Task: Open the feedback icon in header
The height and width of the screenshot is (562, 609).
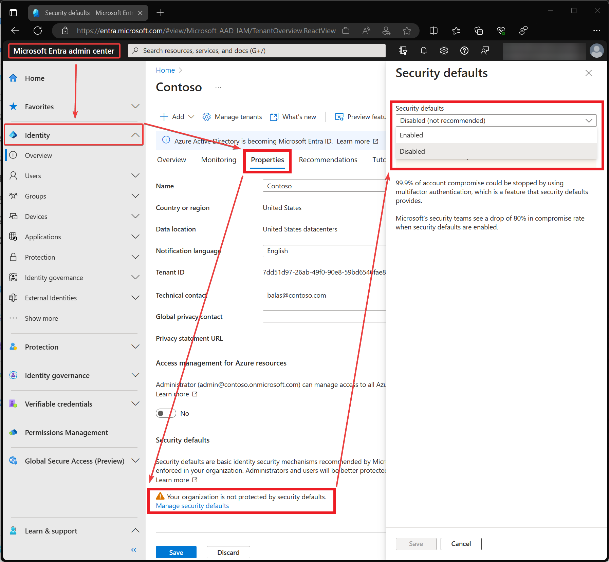Action: click(484, 51)
